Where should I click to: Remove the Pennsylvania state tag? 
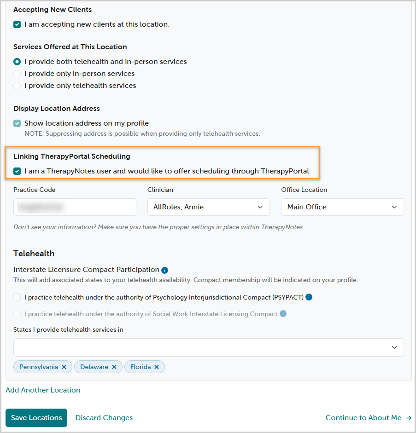(64, 367)
